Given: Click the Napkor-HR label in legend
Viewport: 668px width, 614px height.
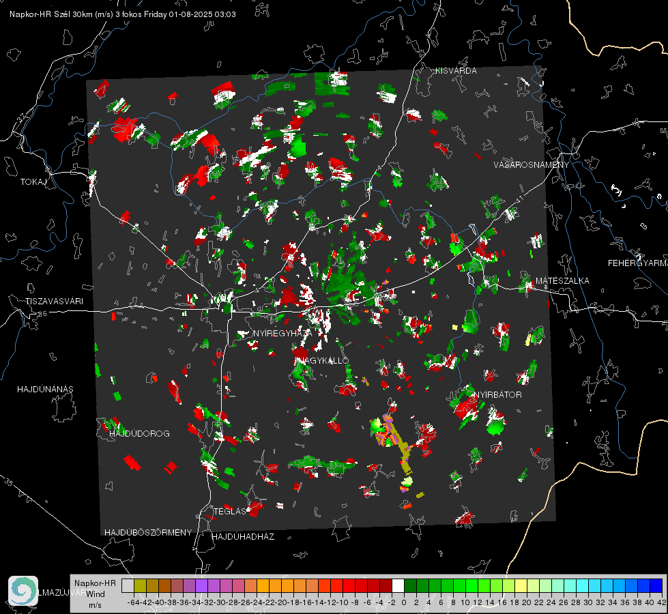Looking at the screenshot, I should pos(95,583).
